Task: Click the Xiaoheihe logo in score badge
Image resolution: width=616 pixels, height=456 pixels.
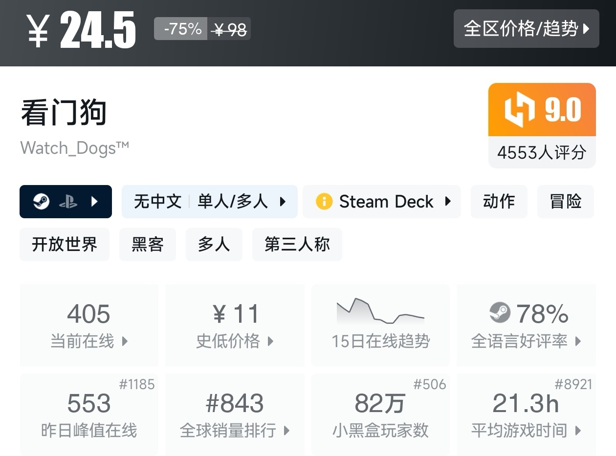Action: tap(519, 109)
